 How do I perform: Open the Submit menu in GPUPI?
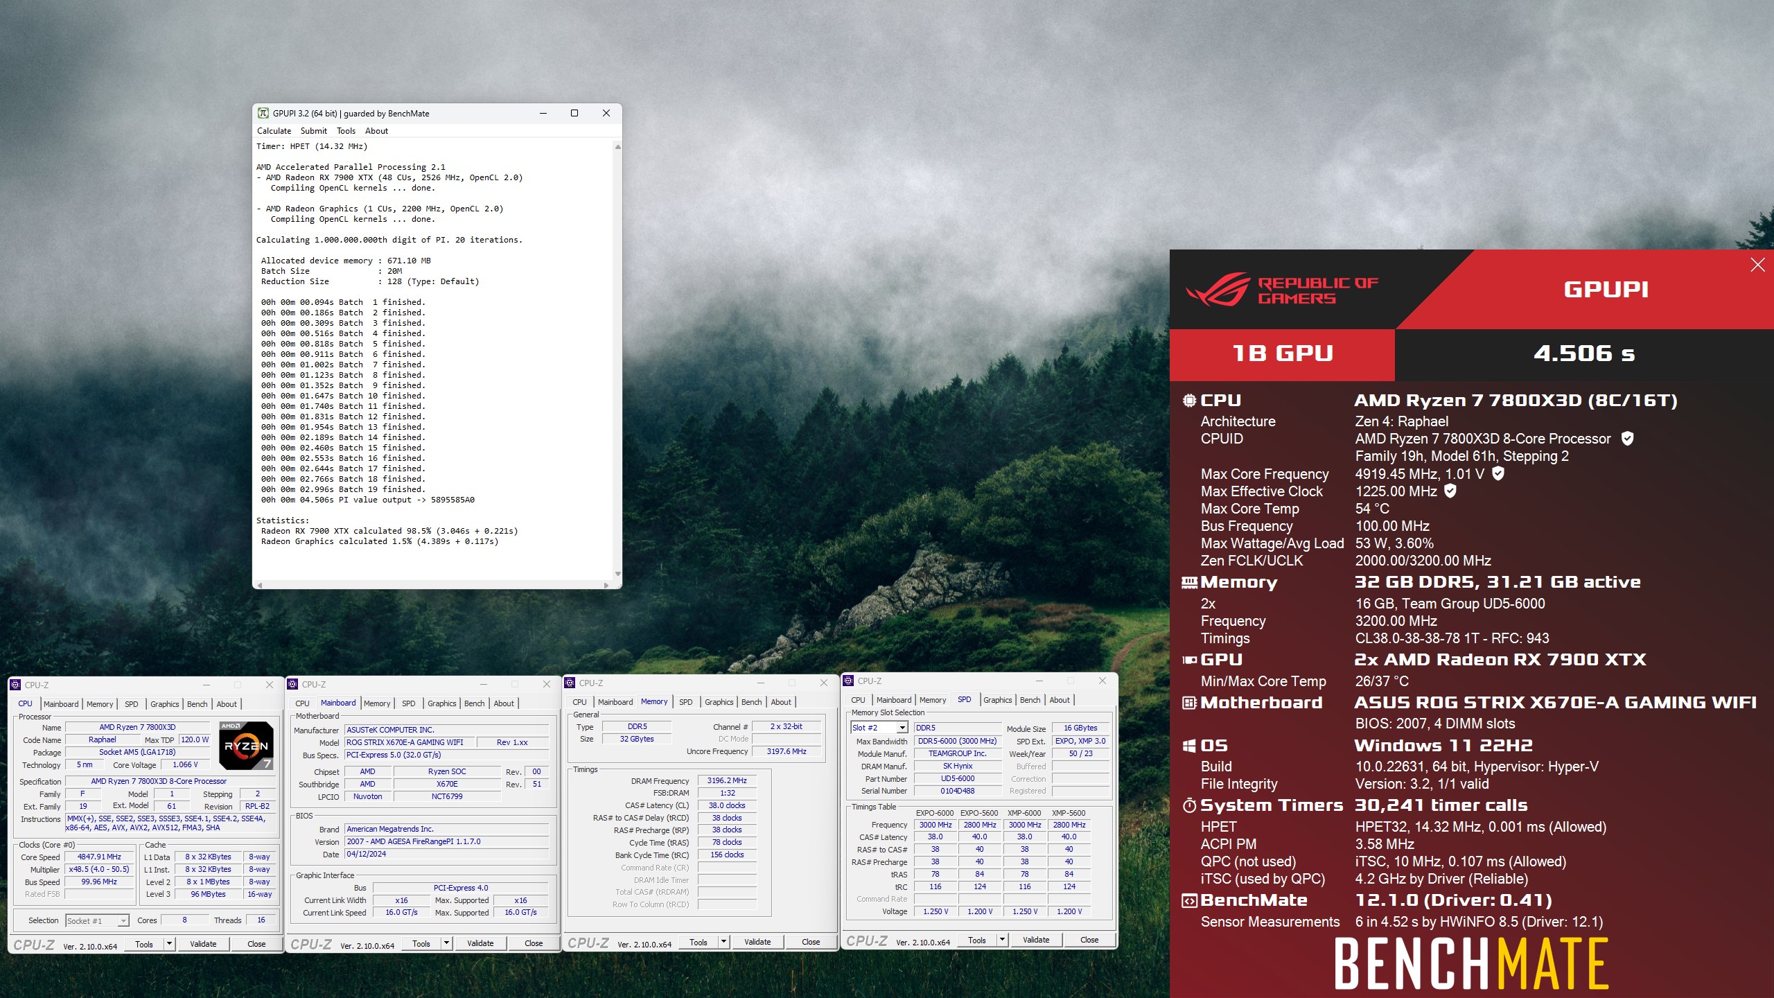click(x=313, y=131)
